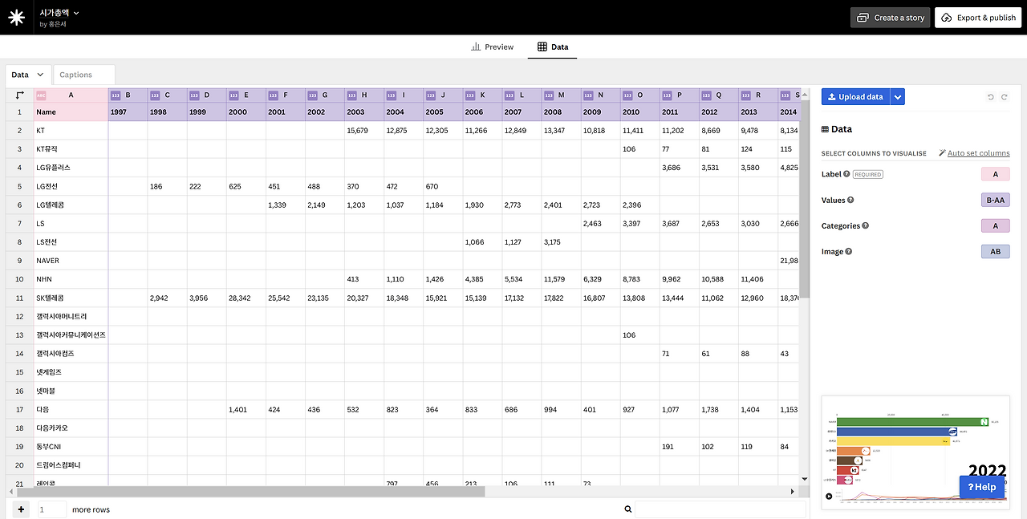This screenshot has width=1027, height=519.
Task: Click the search magnifier icon at bottom
Action: (x=628, y=509)
